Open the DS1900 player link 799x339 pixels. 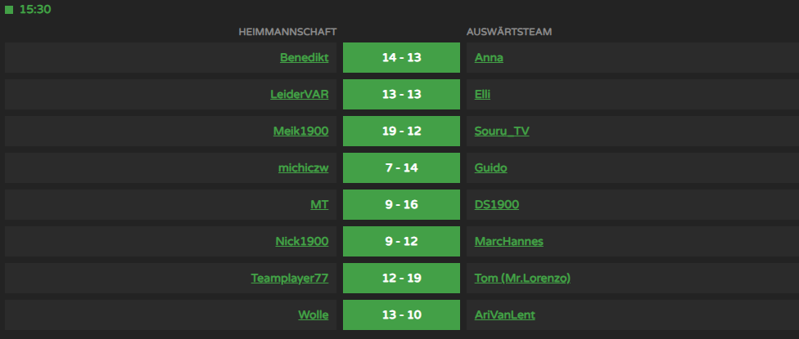497,204
